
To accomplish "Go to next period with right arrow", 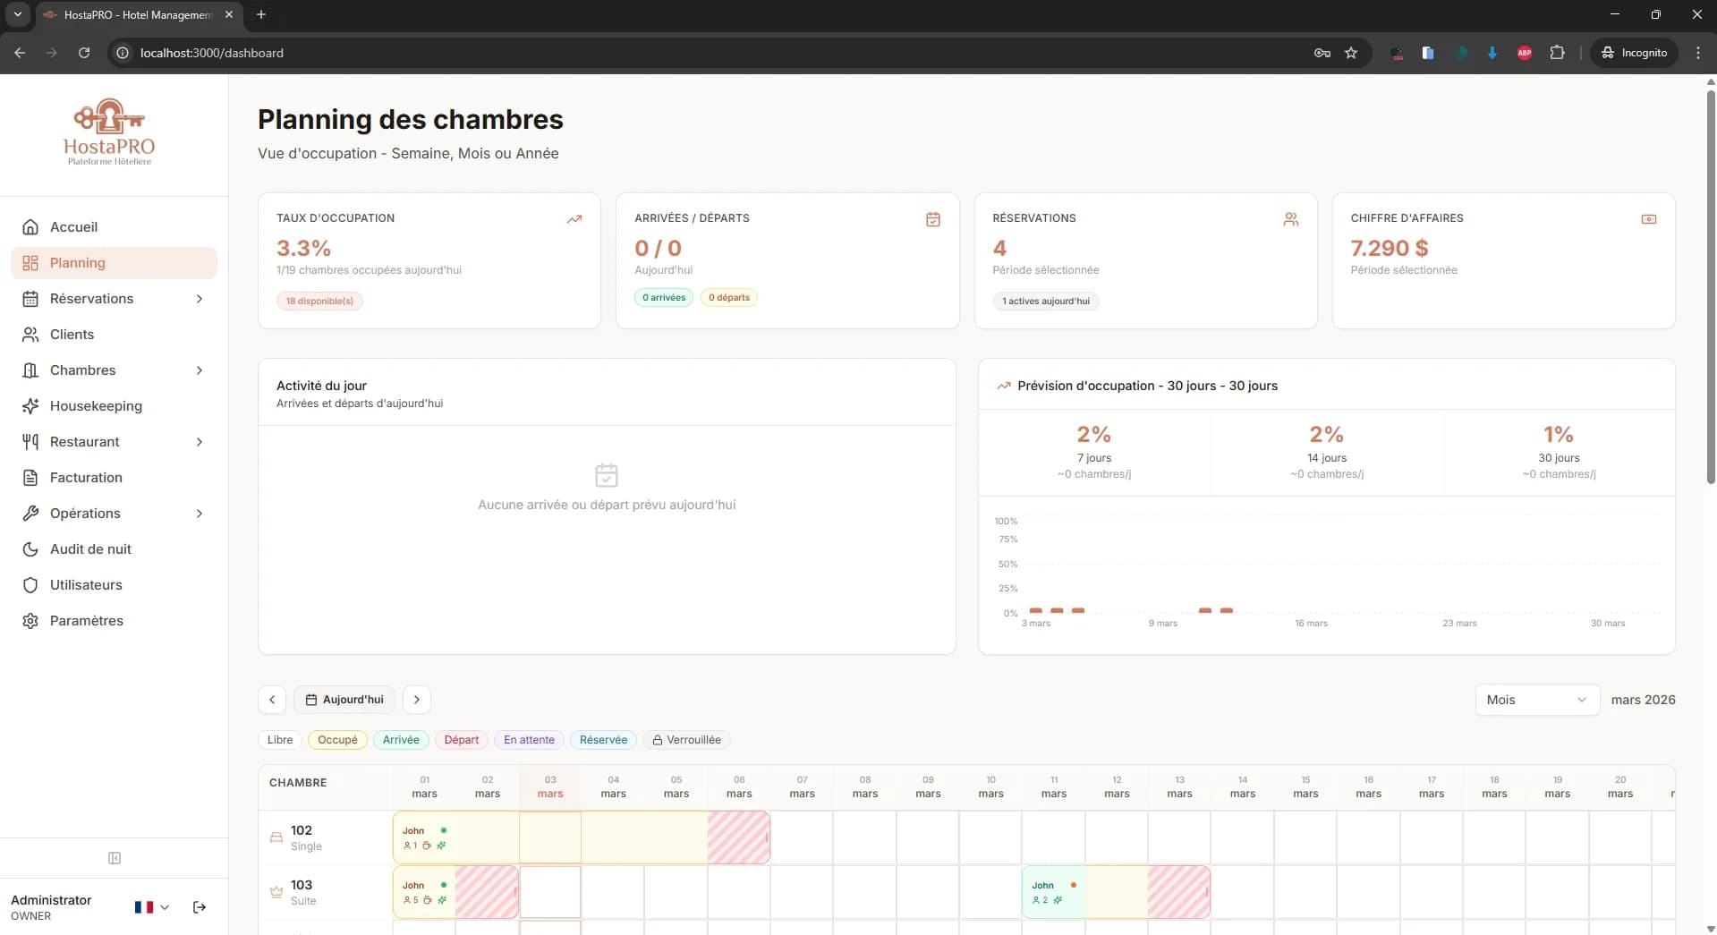I will tap(417, 700).
